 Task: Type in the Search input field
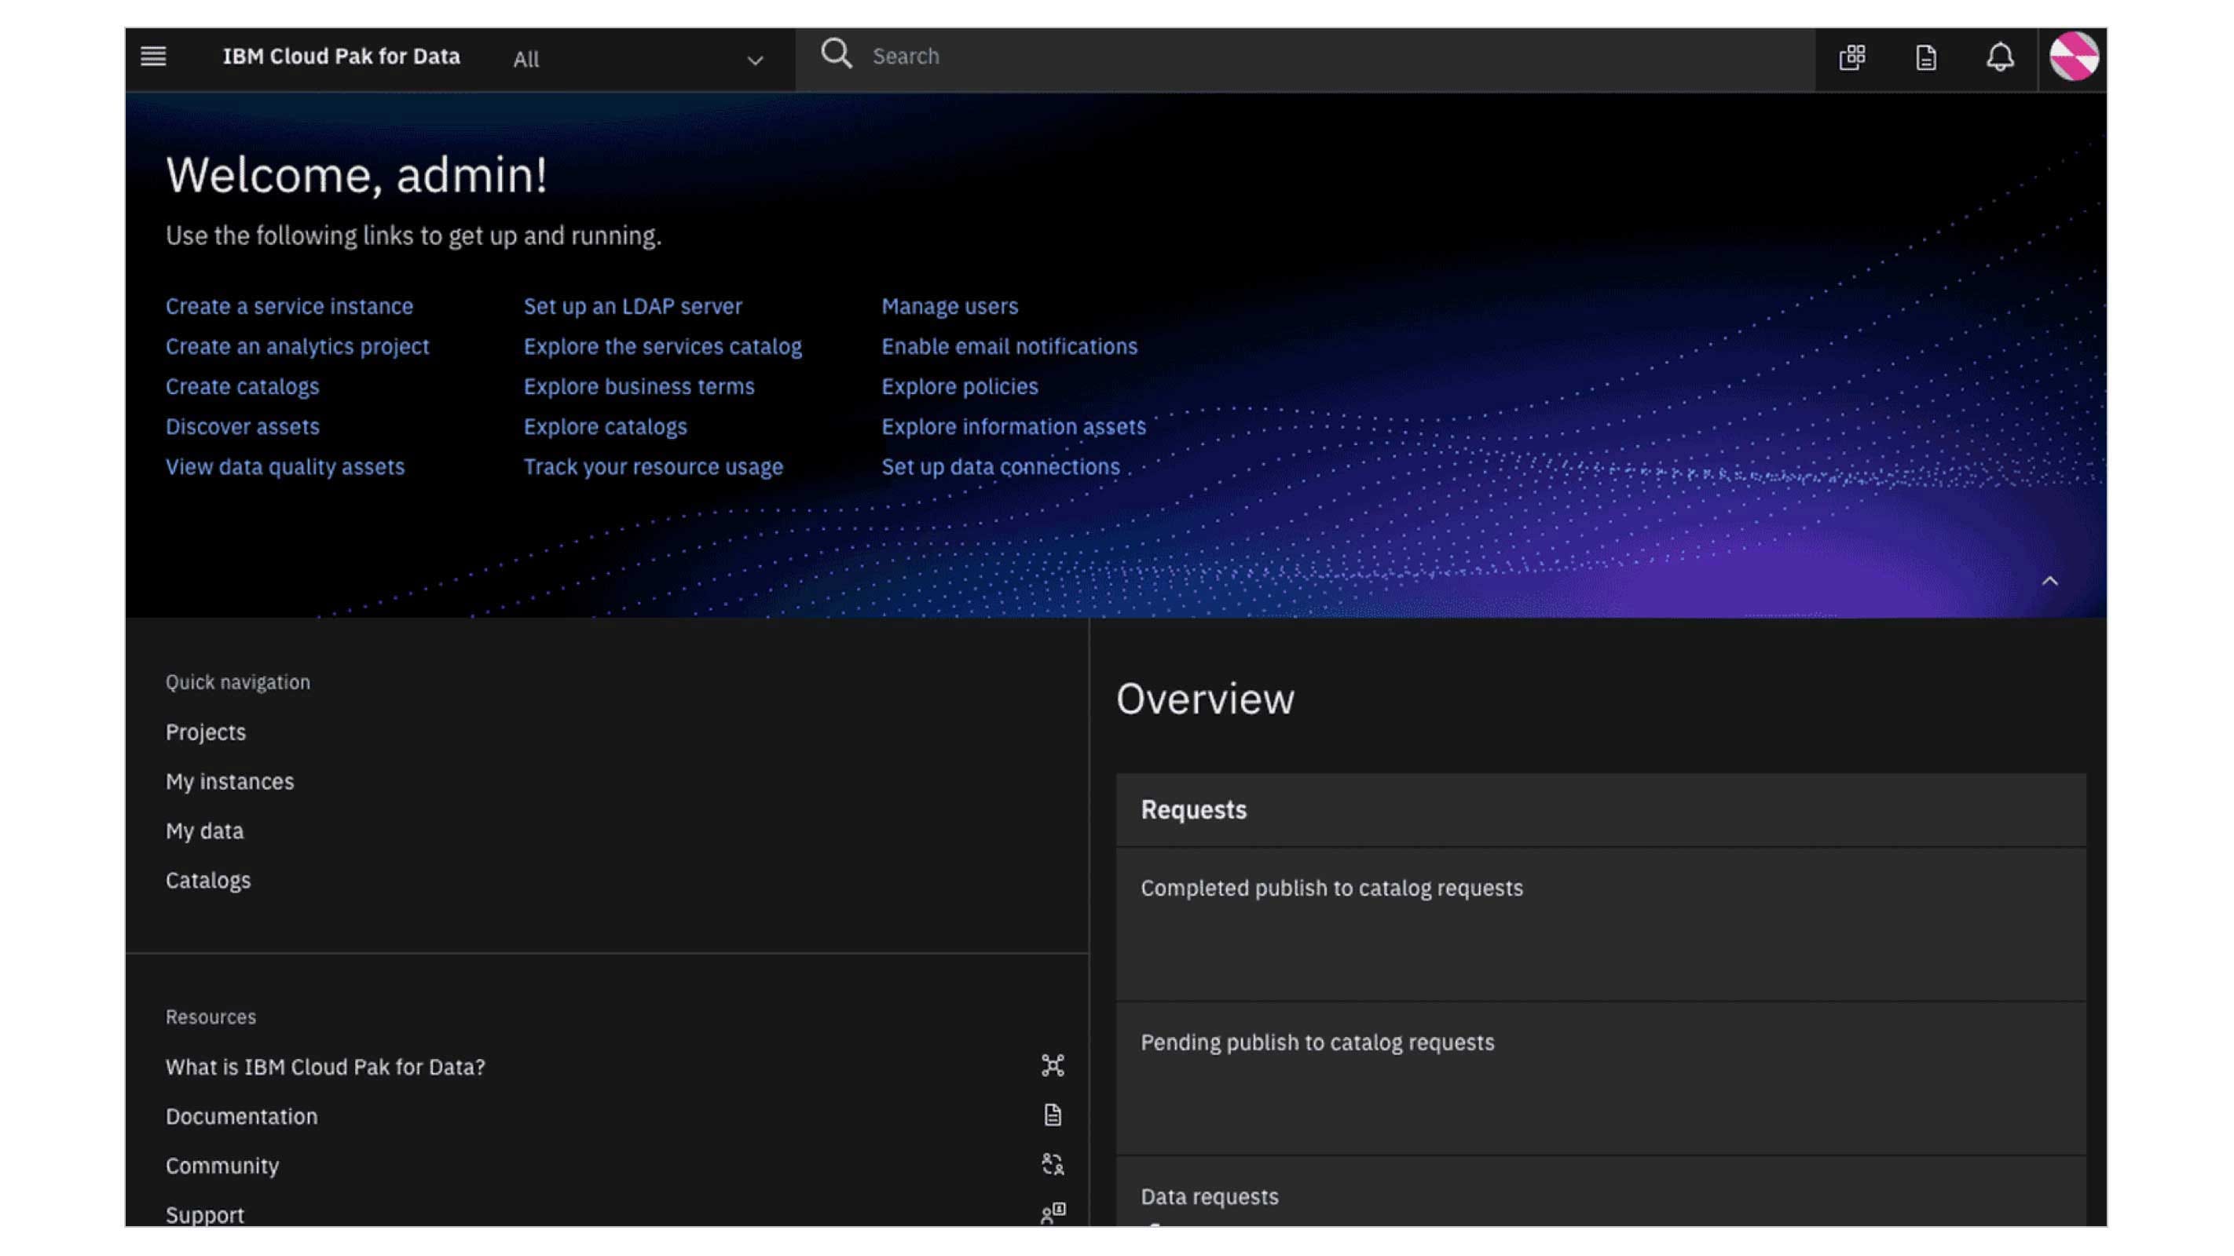click(1301, 57)
